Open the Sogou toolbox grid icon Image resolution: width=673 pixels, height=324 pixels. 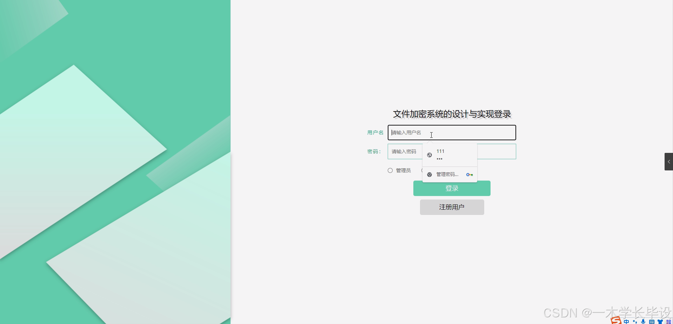pyautogui.click(x=668, y=322)
